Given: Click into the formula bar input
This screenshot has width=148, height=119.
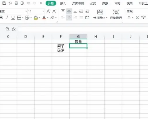Looking at the screenshot, I should coord(83,29).
